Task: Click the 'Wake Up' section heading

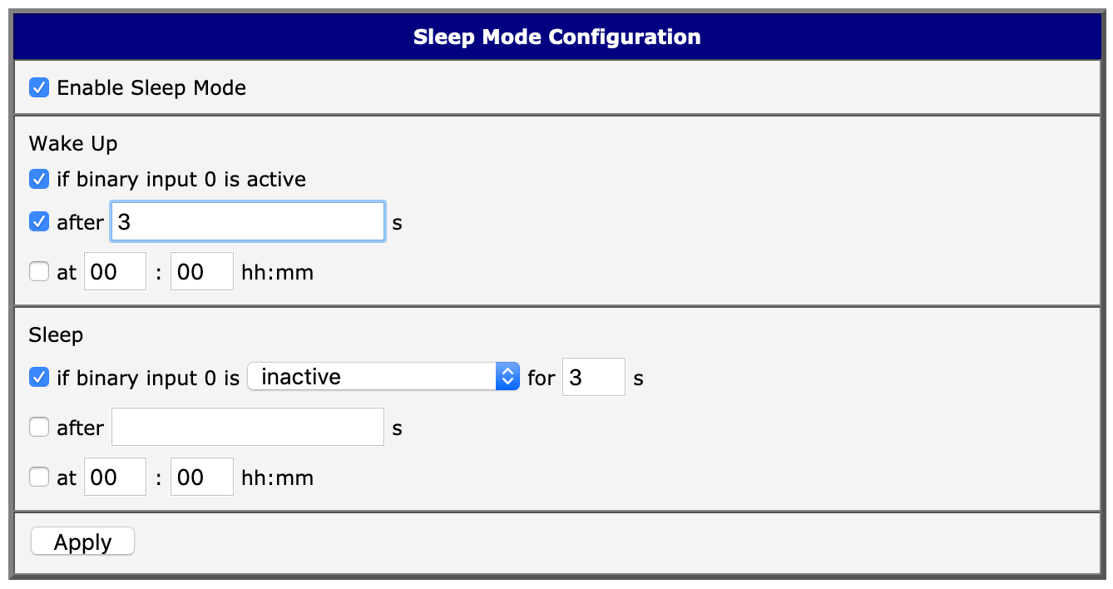Action: pos(73,143)
